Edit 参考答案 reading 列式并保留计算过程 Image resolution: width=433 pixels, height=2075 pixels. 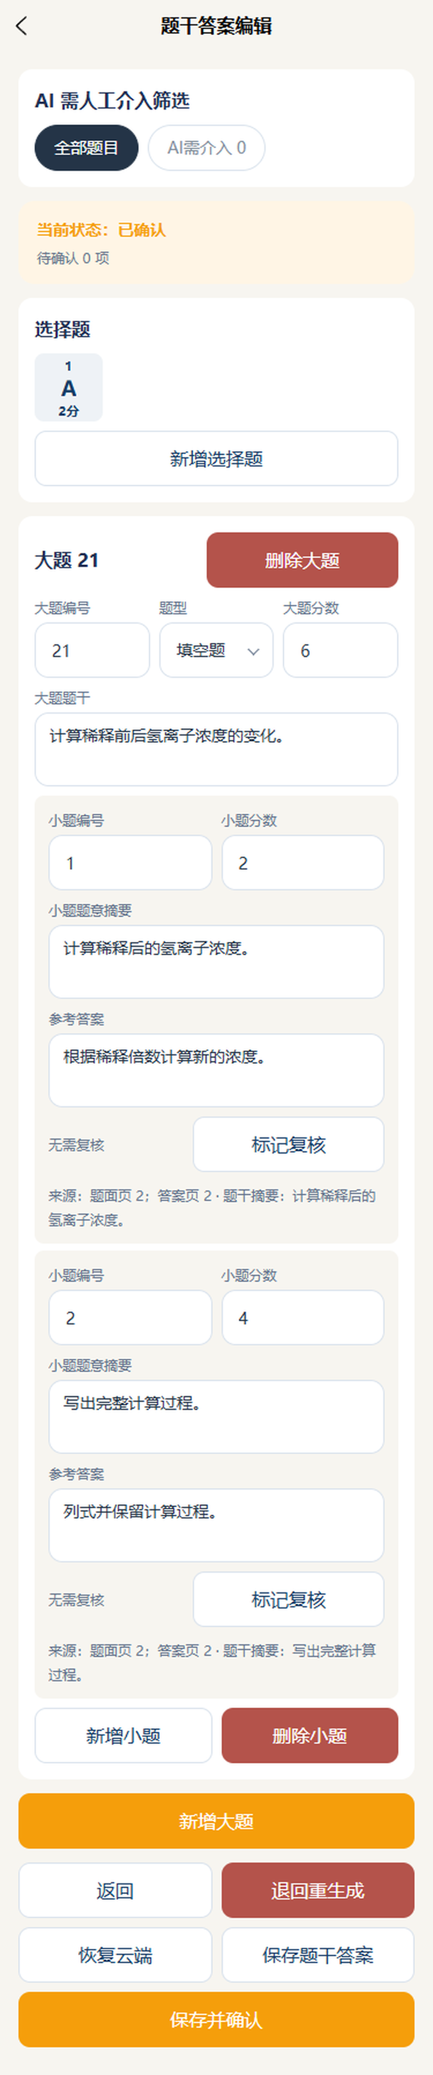tap(216, 1525)
